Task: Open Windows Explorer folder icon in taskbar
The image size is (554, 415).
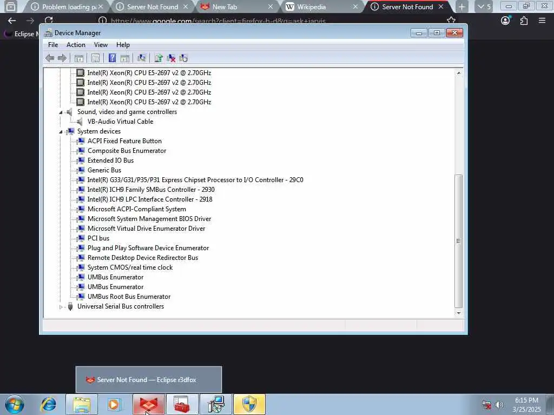Action: (x=82, y=404)
